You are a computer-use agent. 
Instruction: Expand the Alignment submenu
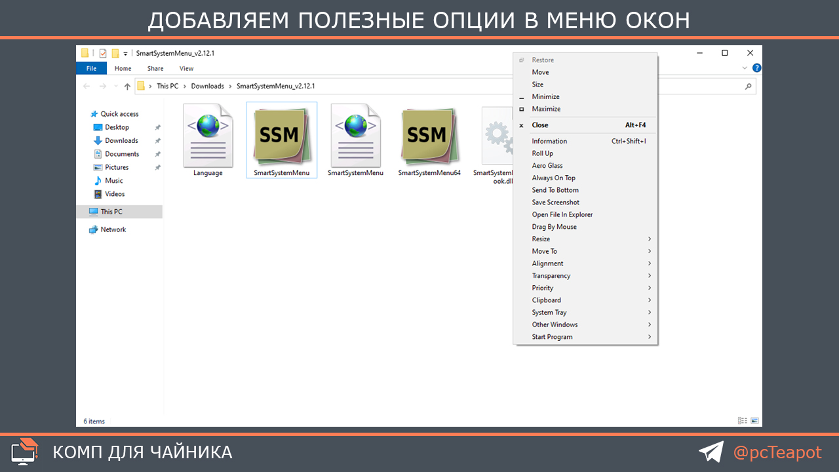point(585,264)
